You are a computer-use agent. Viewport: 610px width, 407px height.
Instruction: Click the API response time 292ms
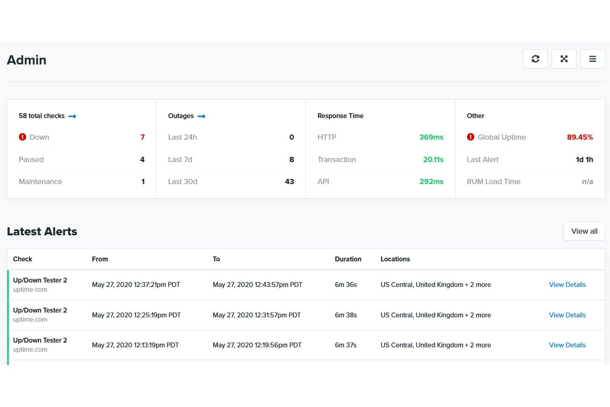[432, 181]
